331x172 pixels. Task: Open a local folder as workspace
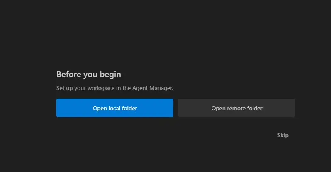click(115, 108)
